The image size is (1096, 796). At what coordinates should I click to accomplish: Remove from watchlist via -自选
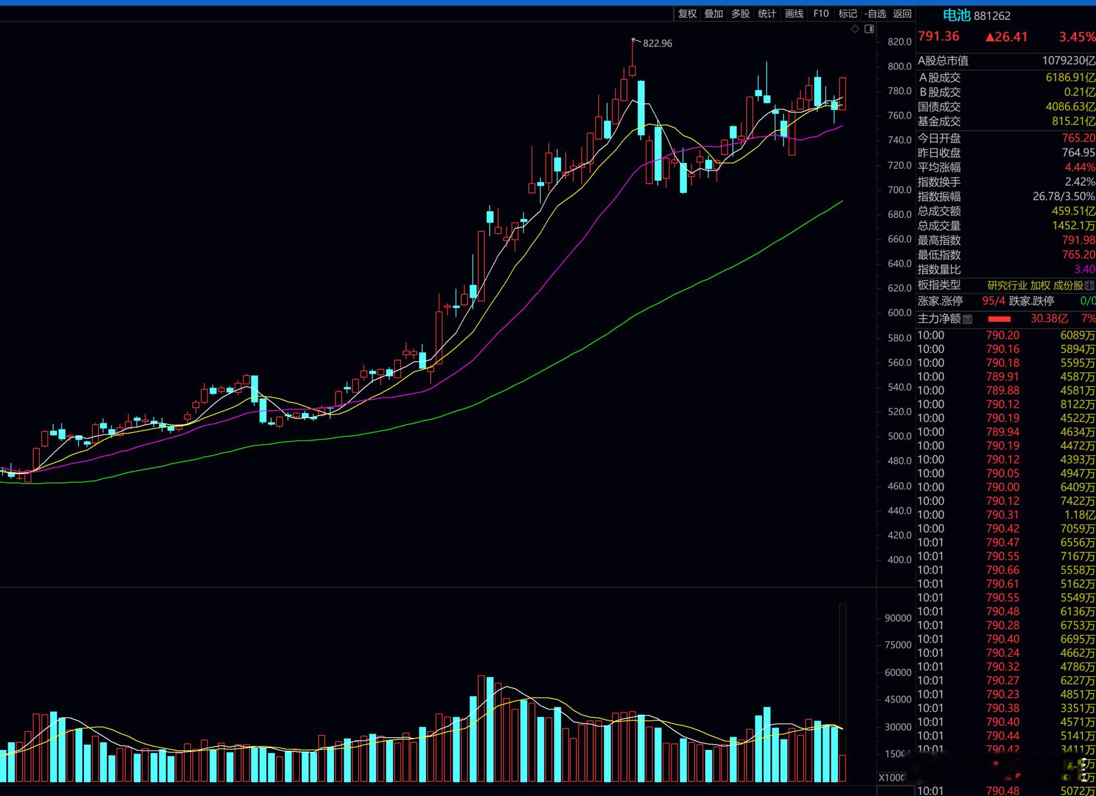click(x=875, y=14)
